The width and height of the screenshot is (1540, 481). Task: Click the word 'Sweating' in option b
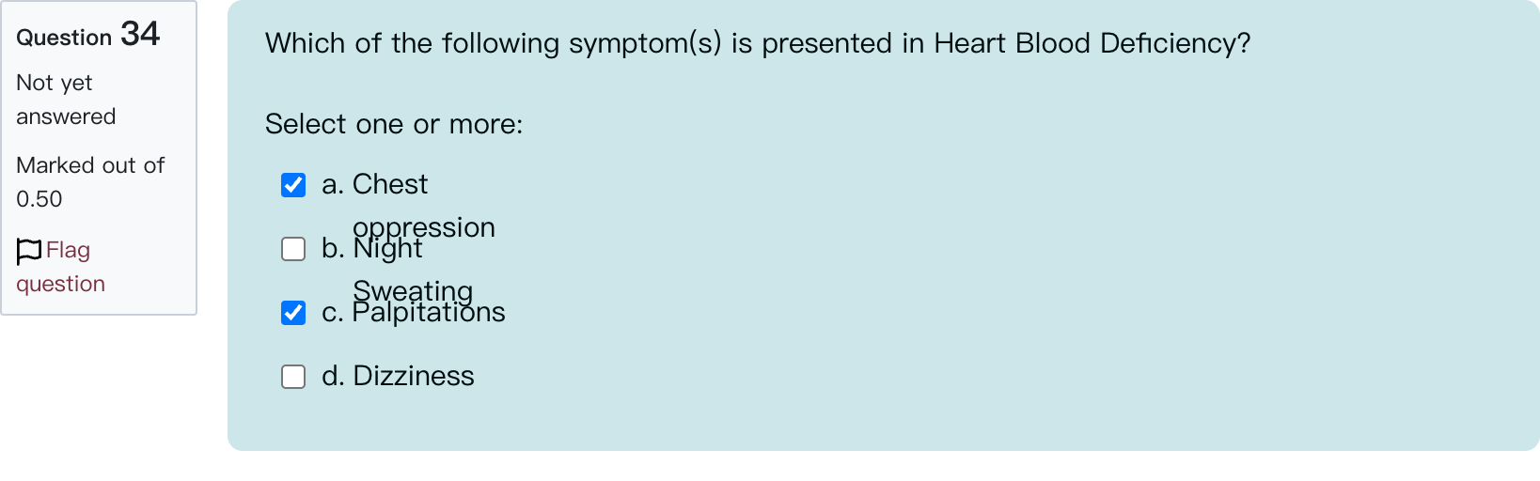pyautogui.click(x=413, y=291)
